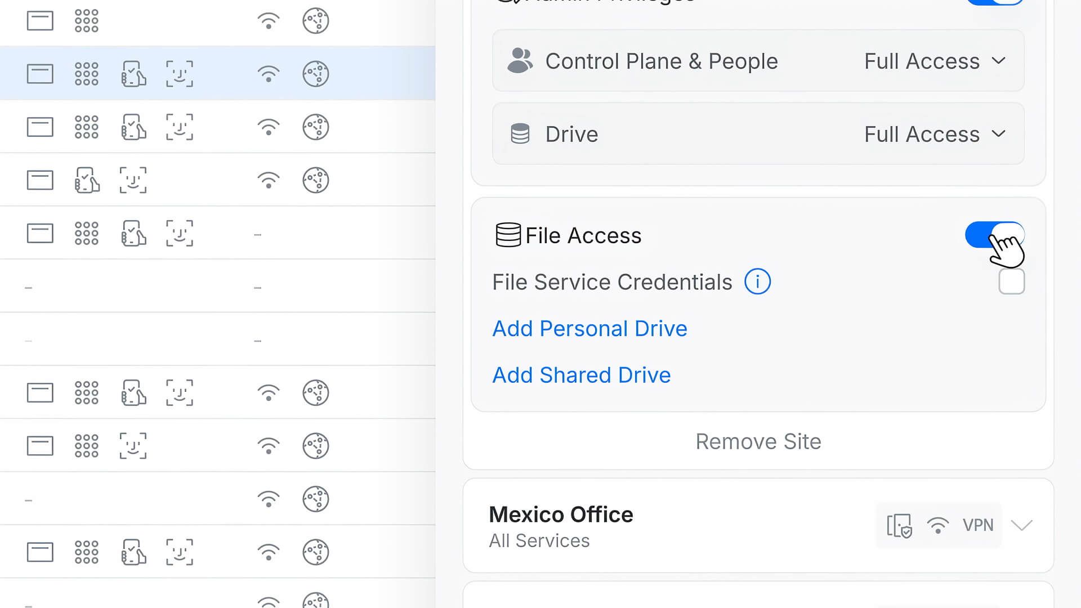
Task: Click the Add Personal Drive link
Action: [589, 328]
